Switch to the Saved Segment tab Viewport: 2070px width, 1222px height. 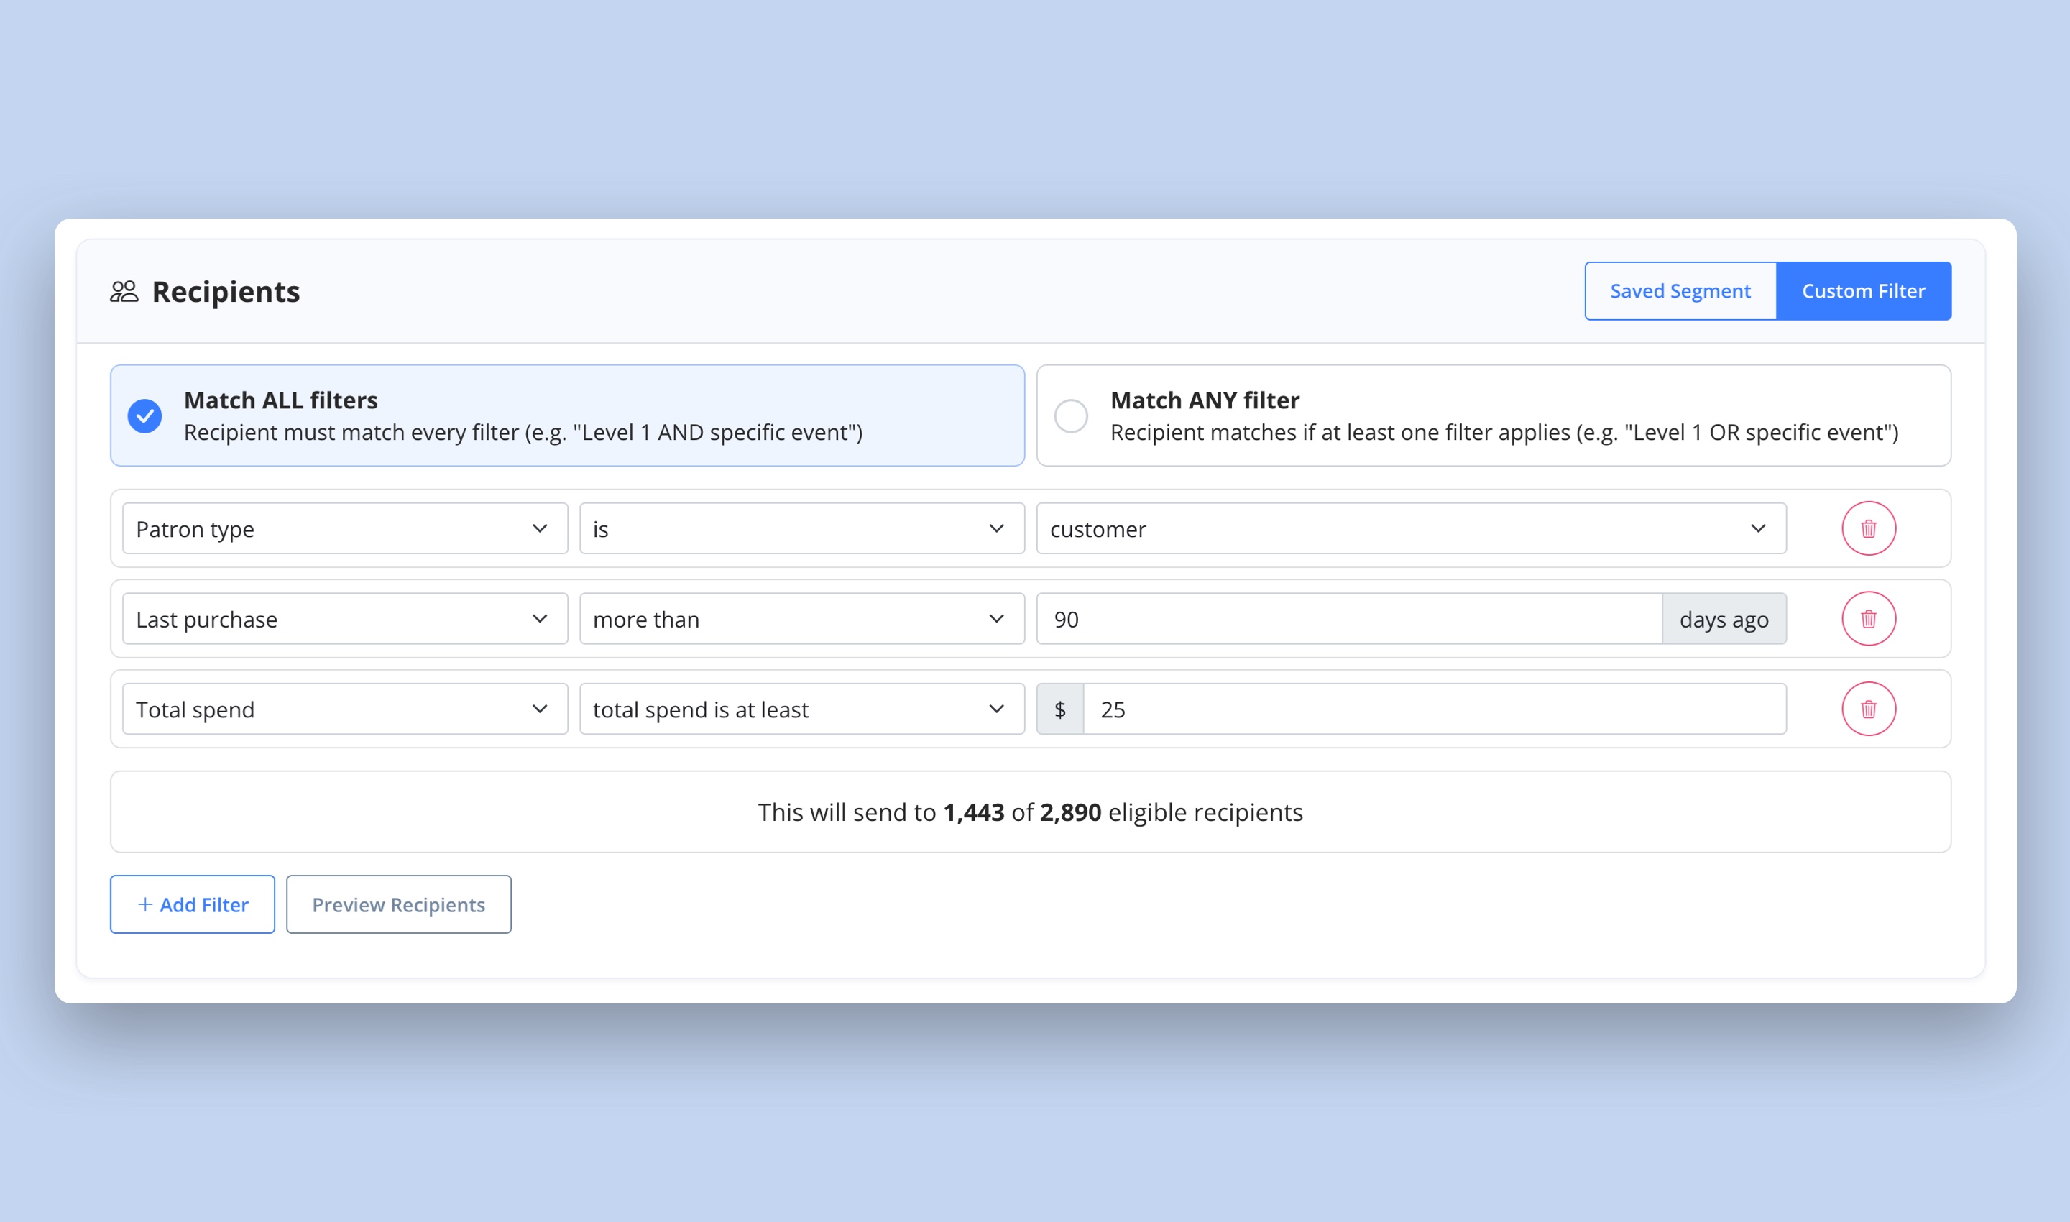click(x=1680, y=290)
